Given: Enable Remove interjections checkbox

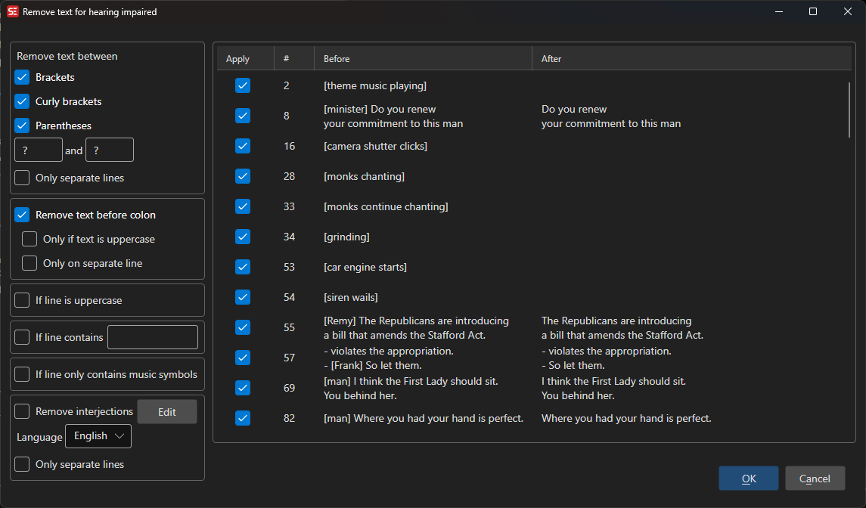Looking at the screenshot, I should pyautogui.click(x=22, y=411).
